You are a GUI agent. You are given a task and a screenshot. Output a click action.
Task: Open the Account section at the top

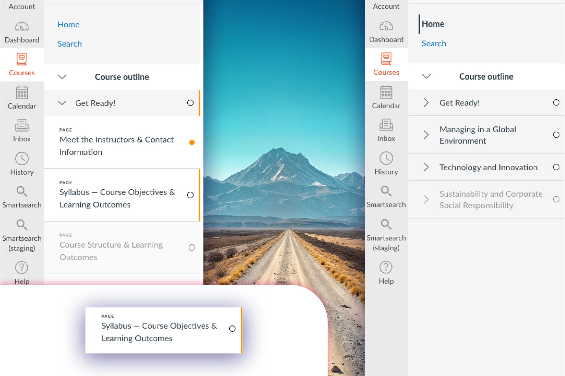(x=21, y=6)
